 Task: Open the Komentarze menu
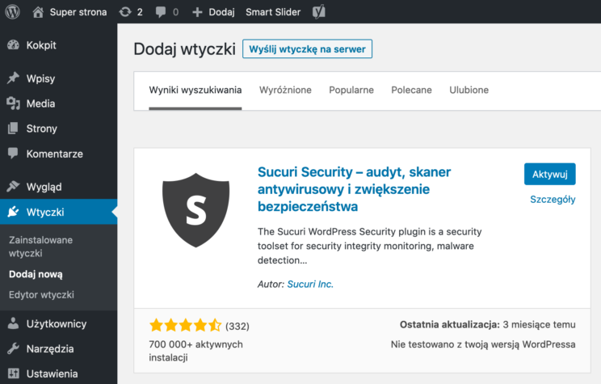pyautogui.click(x=54, y=154)
